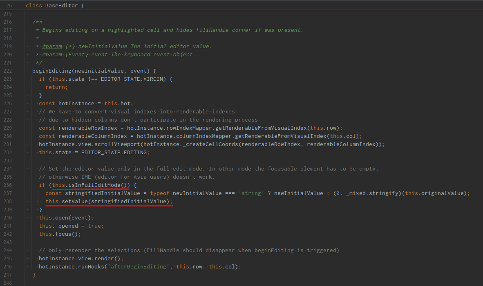Click 'hotInstance.view.render();' statement
The height and width of the screenshot is (286, 483).
click(81, 259)
